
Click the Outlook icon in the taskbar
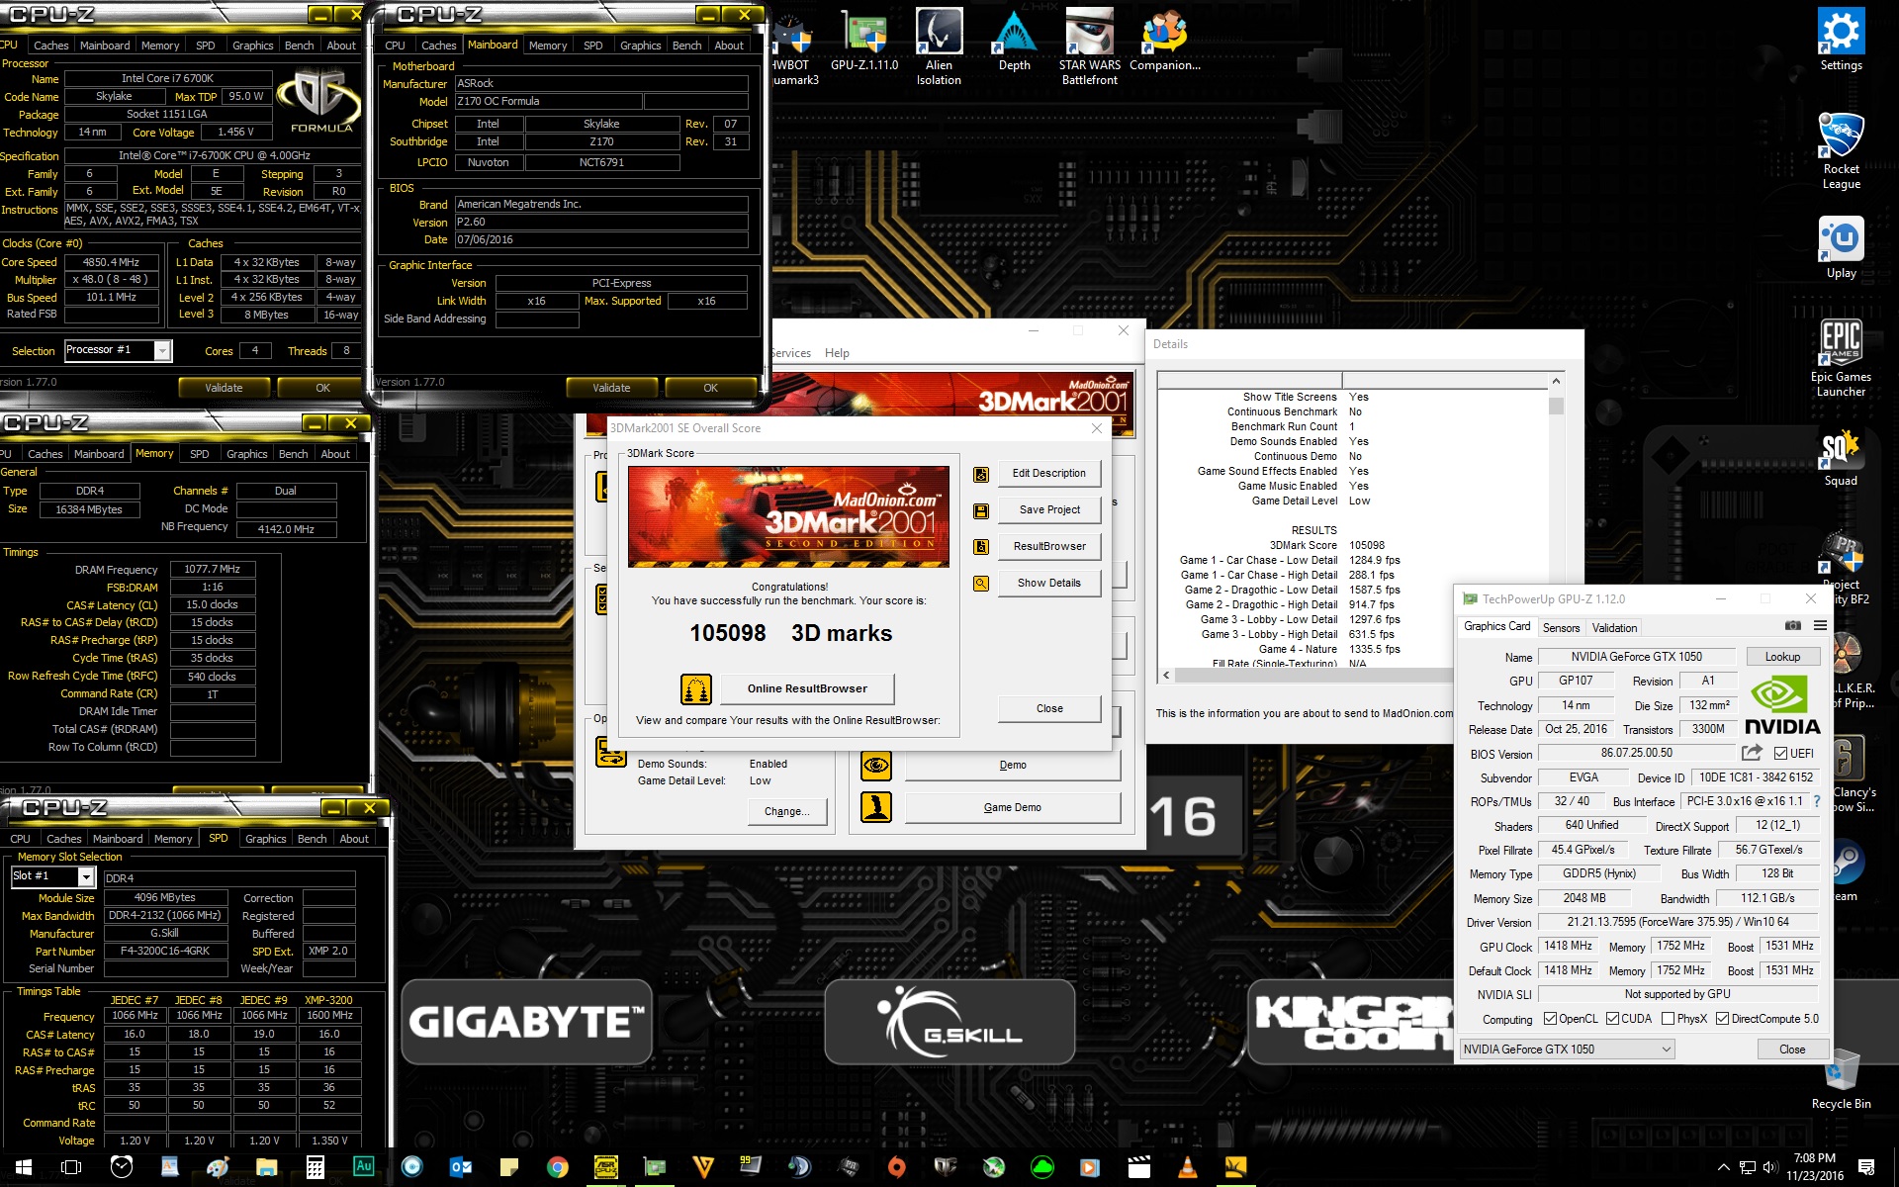click(x=461, y=1167)
